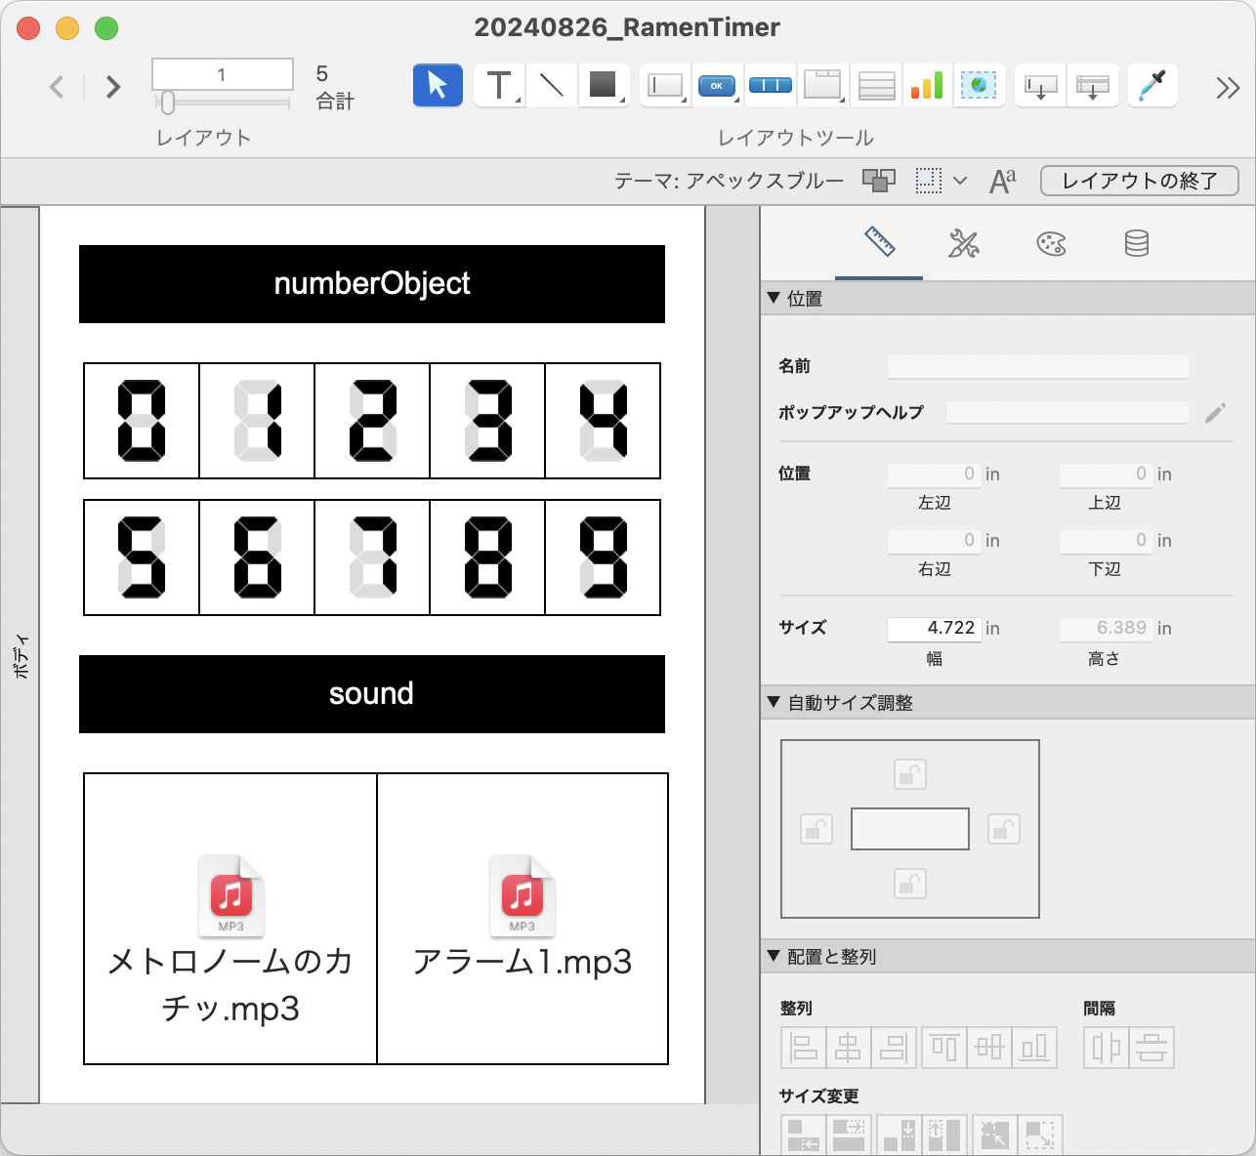
Task: Select the メトロノームのカチッ.mp3 container
Action: [x=230, y=919]
